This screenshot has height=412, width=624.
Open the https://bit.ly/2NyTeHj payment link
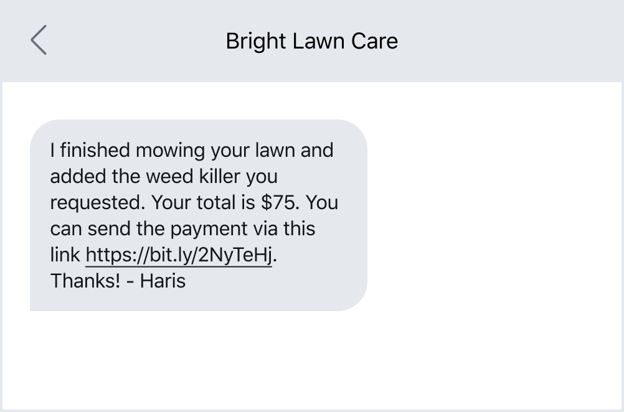(178, 255)
